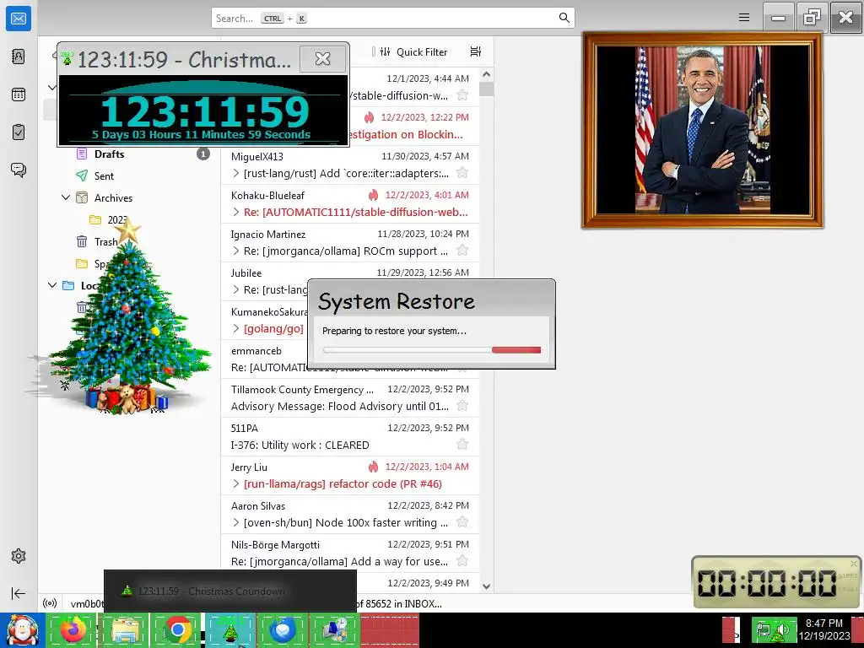Viewport: 864px width, 648px height.
Task: Expand the MiguelX413 rust-lang thread
Action: pyautogui.click(x=236, y=173)
